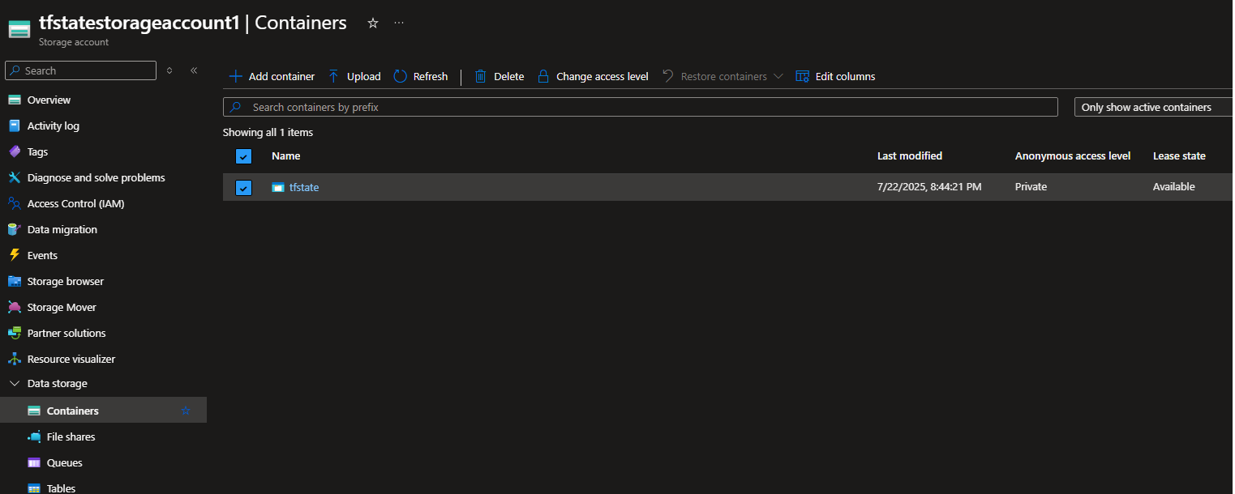Viewport: 1235px width, 494px height.
Task: Open the tfstate container link
Action: point(304,188)
